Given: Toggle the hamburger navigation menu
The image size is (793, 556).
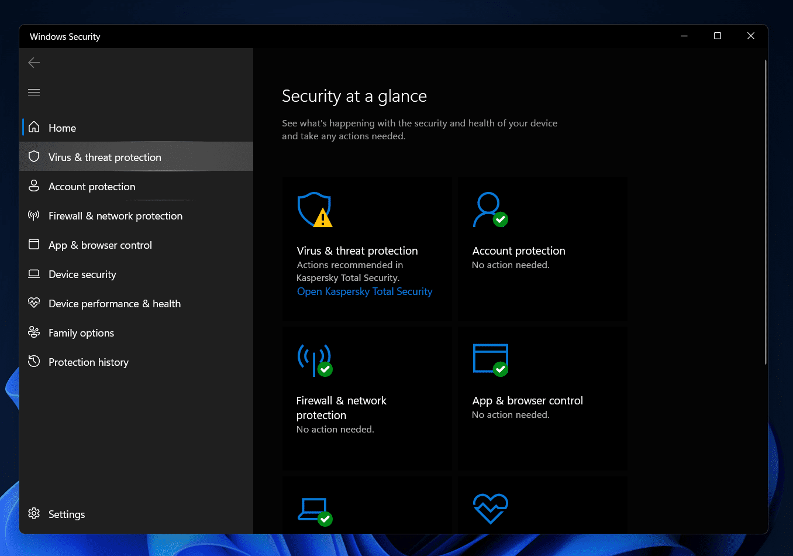Looking at the screenshot, I should pos(34,92).
